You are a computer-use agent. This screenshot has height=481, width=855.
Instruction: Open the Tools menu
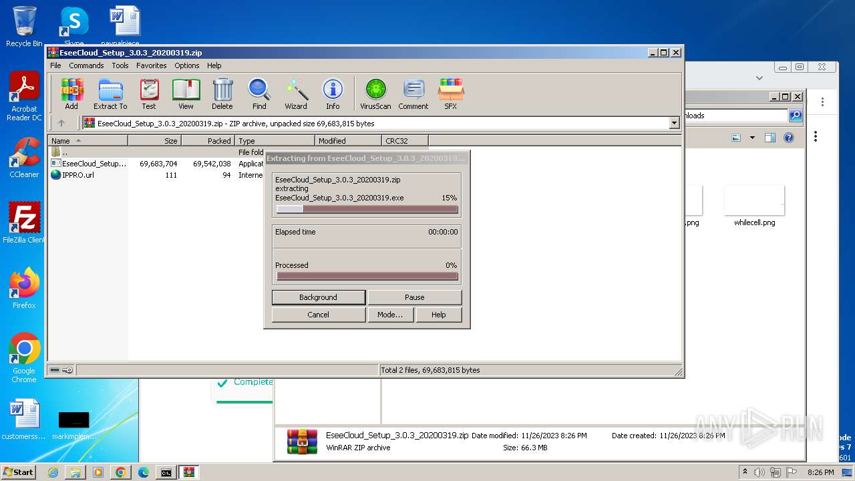[120, 65]
